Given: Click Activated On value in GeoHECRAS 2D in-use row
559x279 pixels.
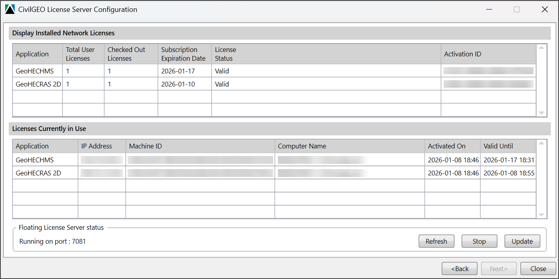Looking at the screenshot, I should tap(453, 173).
